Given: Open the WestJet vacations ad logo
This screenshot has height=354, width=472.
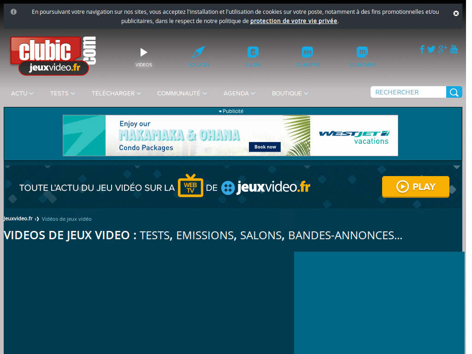Looking at the screenshot, I should (x=354, y=137).
